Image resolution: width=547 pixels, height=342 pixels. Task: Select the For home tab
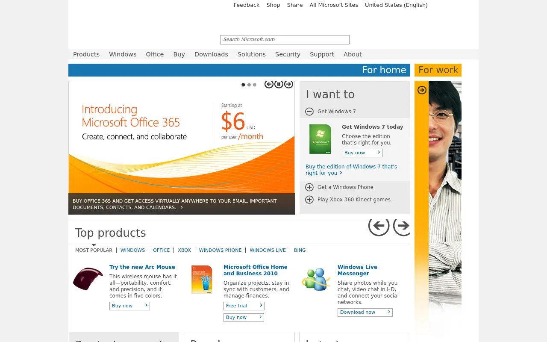[239, 70]
